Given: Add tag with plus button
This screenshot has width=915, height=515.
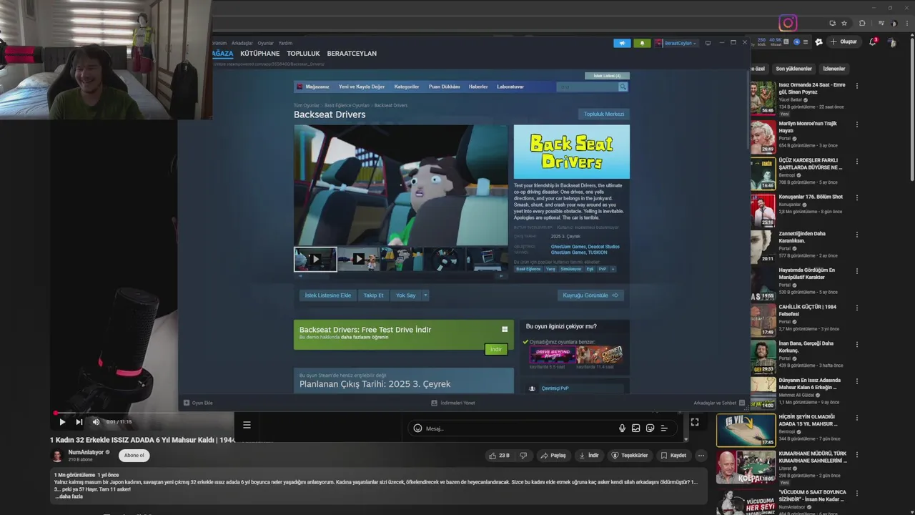Looking at the screenshot, I should (613, 269).
